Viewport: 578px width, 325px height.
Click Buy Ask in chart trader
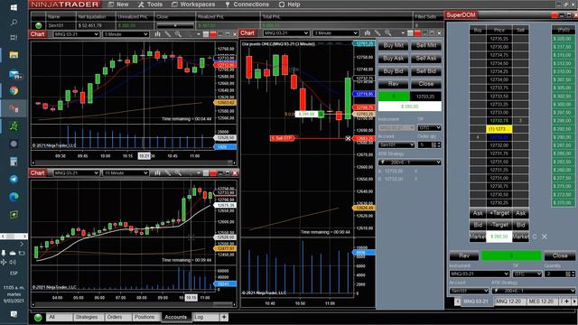393,59
